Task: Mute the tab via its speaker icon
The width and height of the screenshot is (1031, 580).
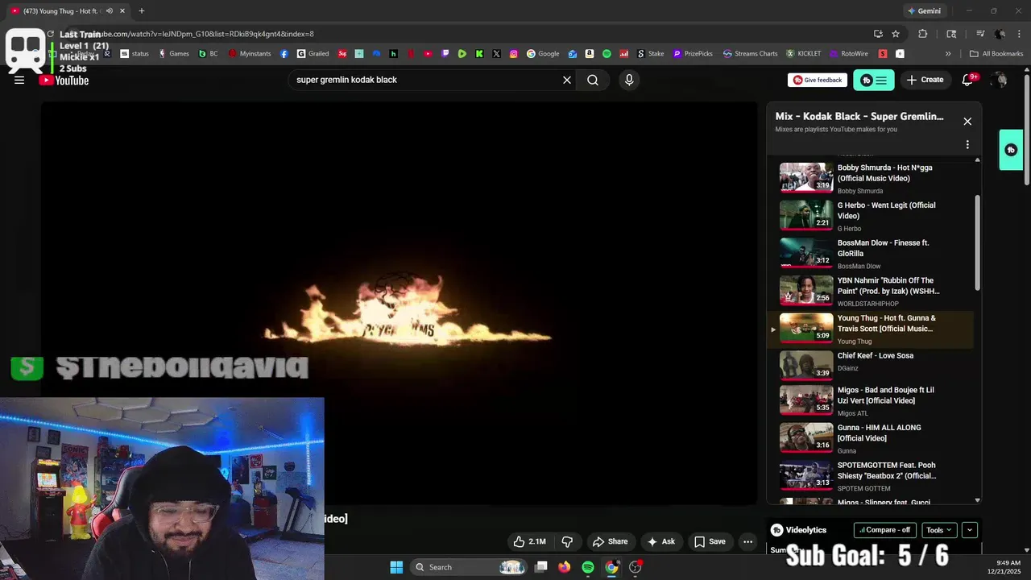Action: coord(111,11)
